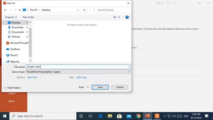
Task: Open the Action Center notifications icon
Action: click(207, 116)
